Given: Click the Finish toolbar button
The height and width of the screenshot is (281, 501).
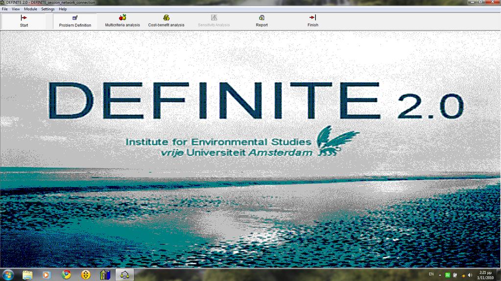Looking at the screenshot, I should click(313, 21).
